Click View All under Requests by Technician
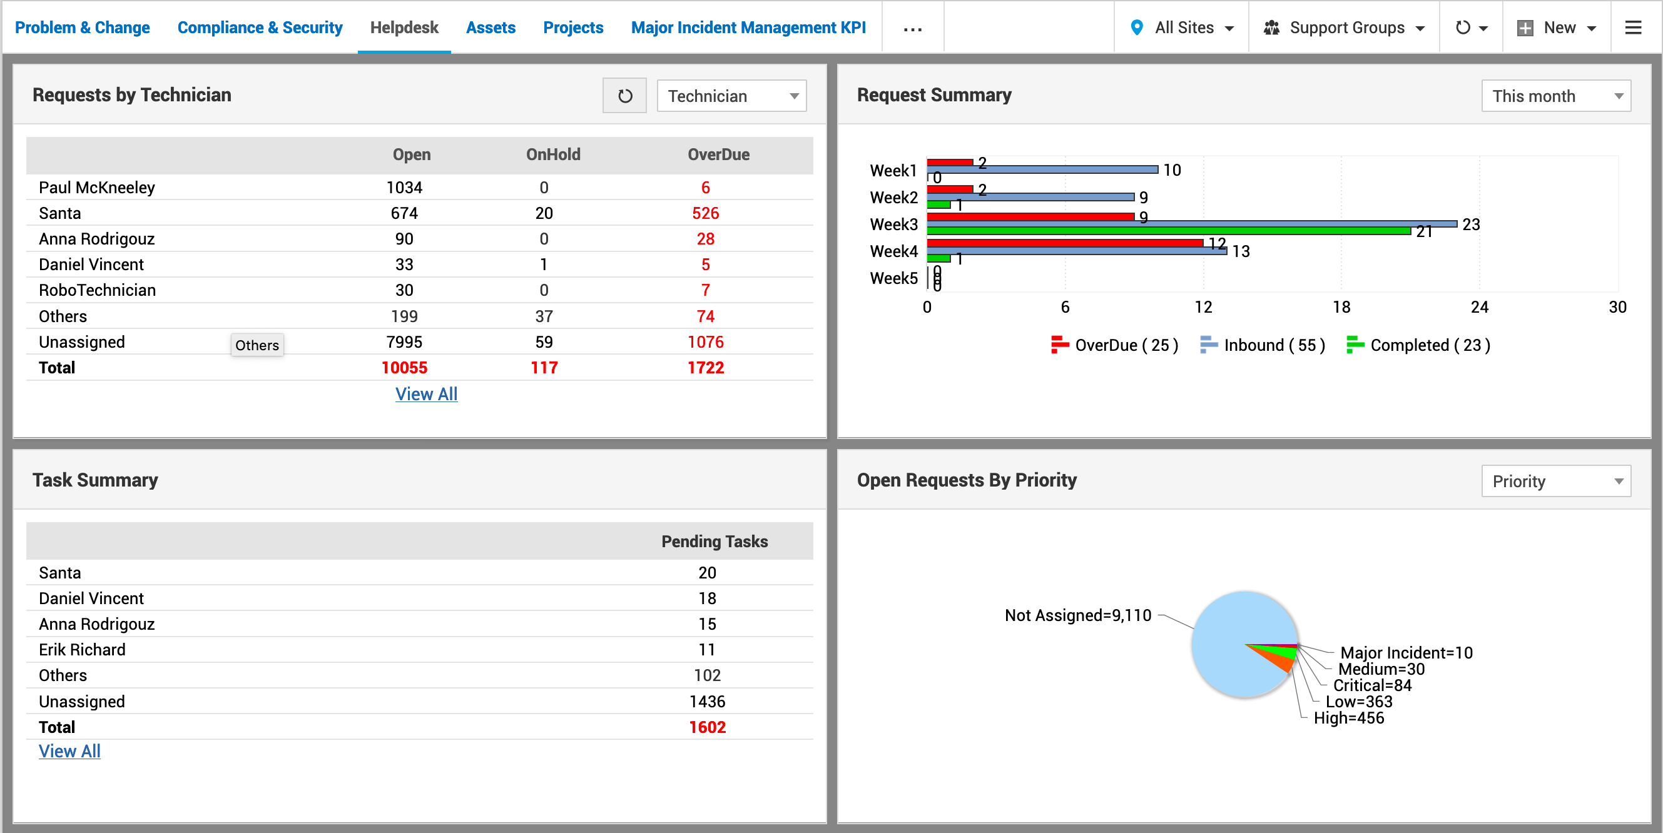Screen dimensions: 1663x833 click(426, 393)
